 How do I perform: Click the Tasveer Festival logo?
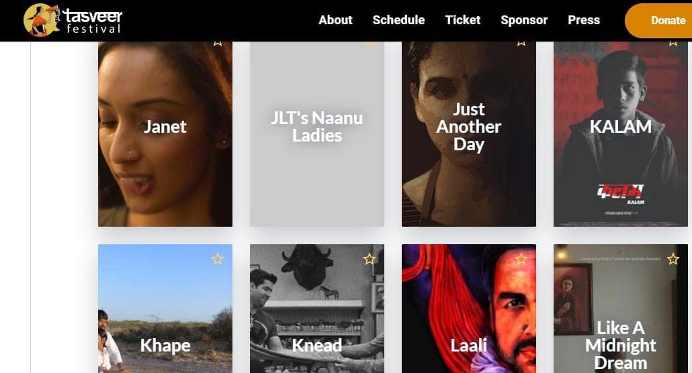point(73,20)
